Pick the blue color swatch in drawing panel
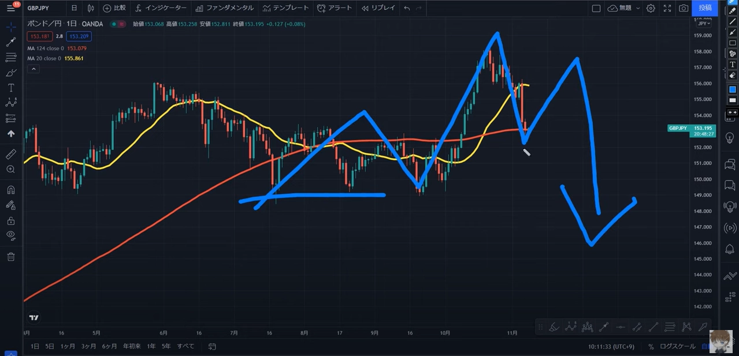 732,89
